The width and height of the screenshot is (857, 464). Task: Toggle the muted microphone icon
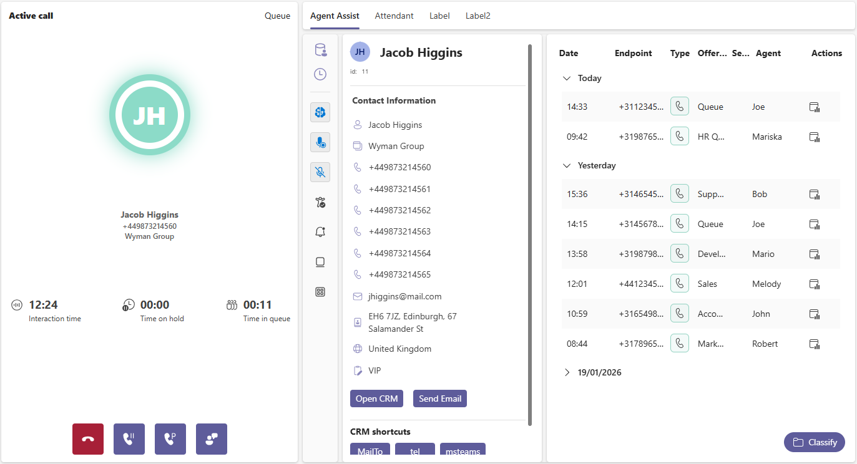point(320,172)
